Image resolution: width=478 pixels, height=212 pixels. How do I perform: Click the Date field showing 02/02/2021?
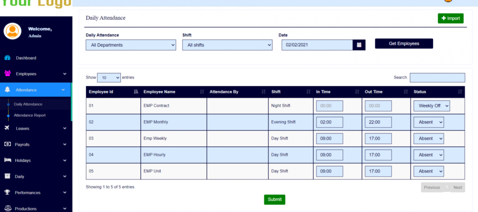tap(317, 45)
